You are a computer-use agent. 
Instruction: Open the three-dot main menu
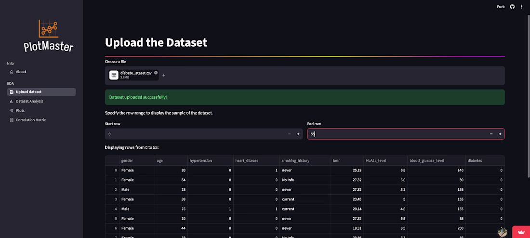point(521,7)
